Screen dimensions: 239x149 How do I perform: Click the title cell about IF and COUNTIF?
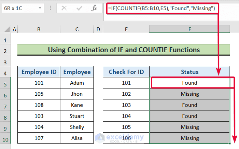124,50
